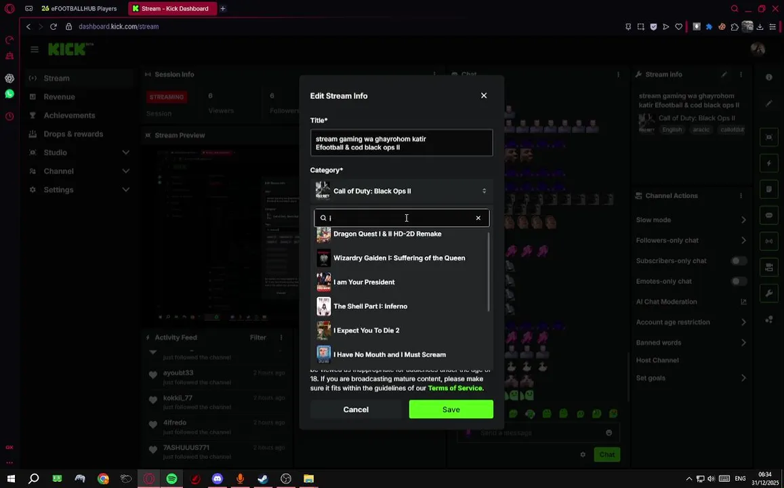784x488 pixels.
Task: Click the Stream Info panel pencil edit icon
Action: click(x=724, y=75)
